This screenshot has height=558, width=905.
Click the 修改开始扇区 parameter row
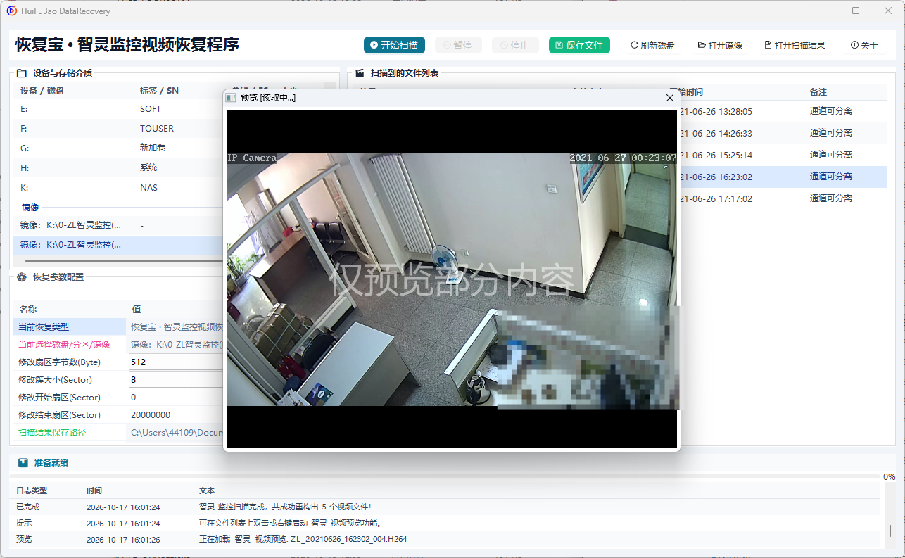coord(118,397)
